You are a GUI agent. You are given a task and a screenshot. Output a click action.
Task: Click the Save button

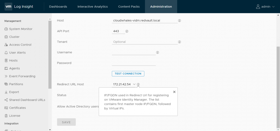(66, 122)
